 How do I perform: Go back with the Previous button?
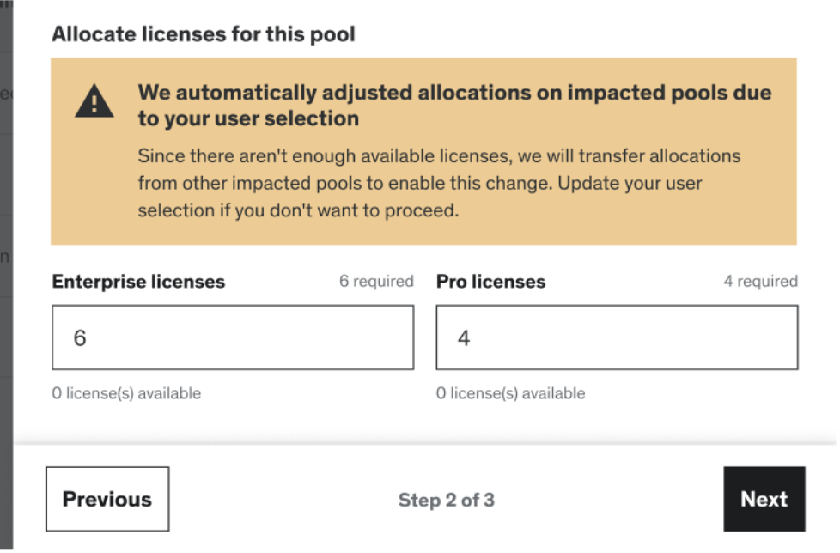pos(107,500)
